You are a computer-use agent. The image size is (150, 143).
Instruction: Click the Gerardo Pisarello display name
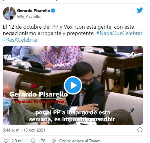coord(34,11)
